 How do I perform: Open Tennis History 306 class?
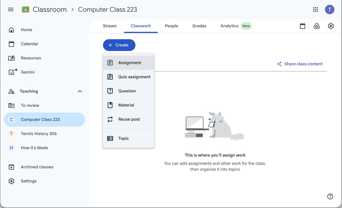(39, 134)
